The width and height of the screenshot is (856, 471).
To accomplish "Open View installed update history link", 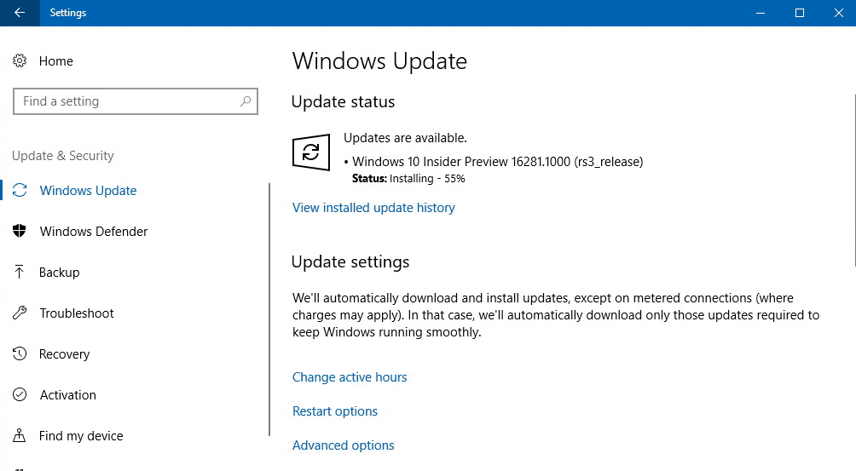I will click(x=373, y=208).
